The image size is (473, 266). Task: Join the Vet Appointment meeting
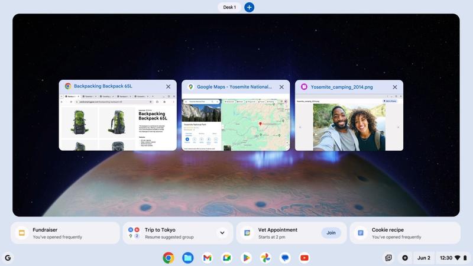pos(331,233)
